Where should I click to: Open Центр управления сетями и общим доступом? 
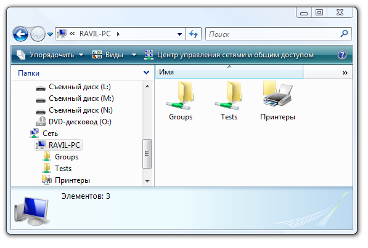tap(229, 55)
